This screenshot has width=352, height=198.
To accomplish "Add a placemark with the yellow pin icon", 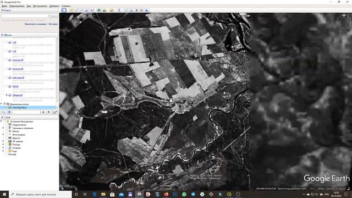I will pos(71,10).
